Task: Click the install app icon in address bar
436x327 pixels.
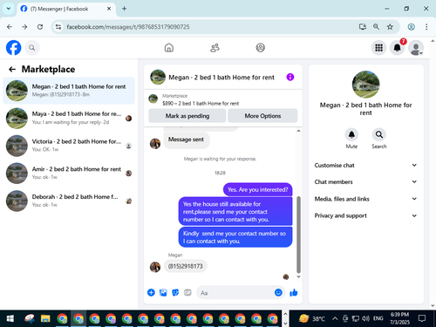Action: click(x=363, y=27)
